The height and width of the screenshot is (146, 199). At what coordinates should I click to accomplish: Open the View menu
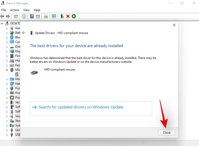pos(26,10)
